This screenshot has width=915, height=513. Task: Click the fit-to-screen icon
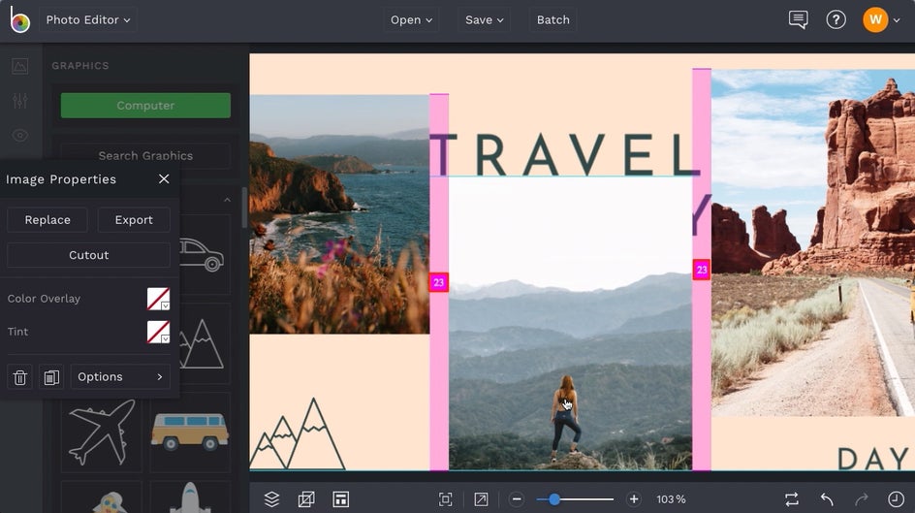(x=446, y=499)
